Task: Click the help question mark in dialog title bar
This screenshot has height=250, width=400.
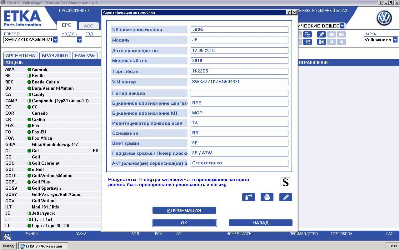Action: click(289, 12)
